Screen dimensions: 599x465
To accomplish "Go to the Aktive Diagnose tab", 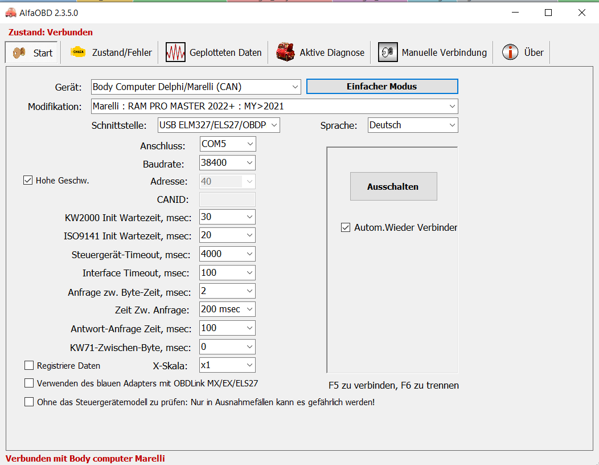I will pos(320,52).
